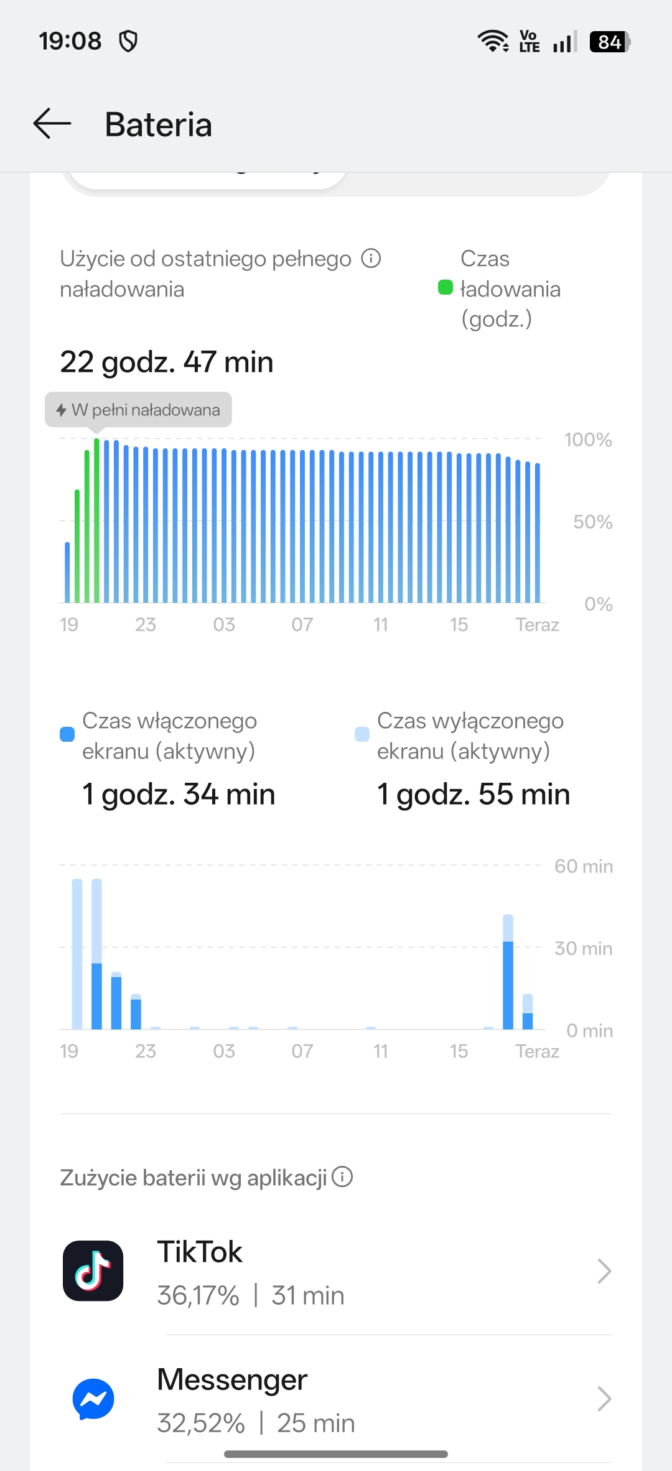672x1471 pixels.
Task: Select the last battery level bar near Teraz
Action: pyautogui.click(x=538, y=532)
